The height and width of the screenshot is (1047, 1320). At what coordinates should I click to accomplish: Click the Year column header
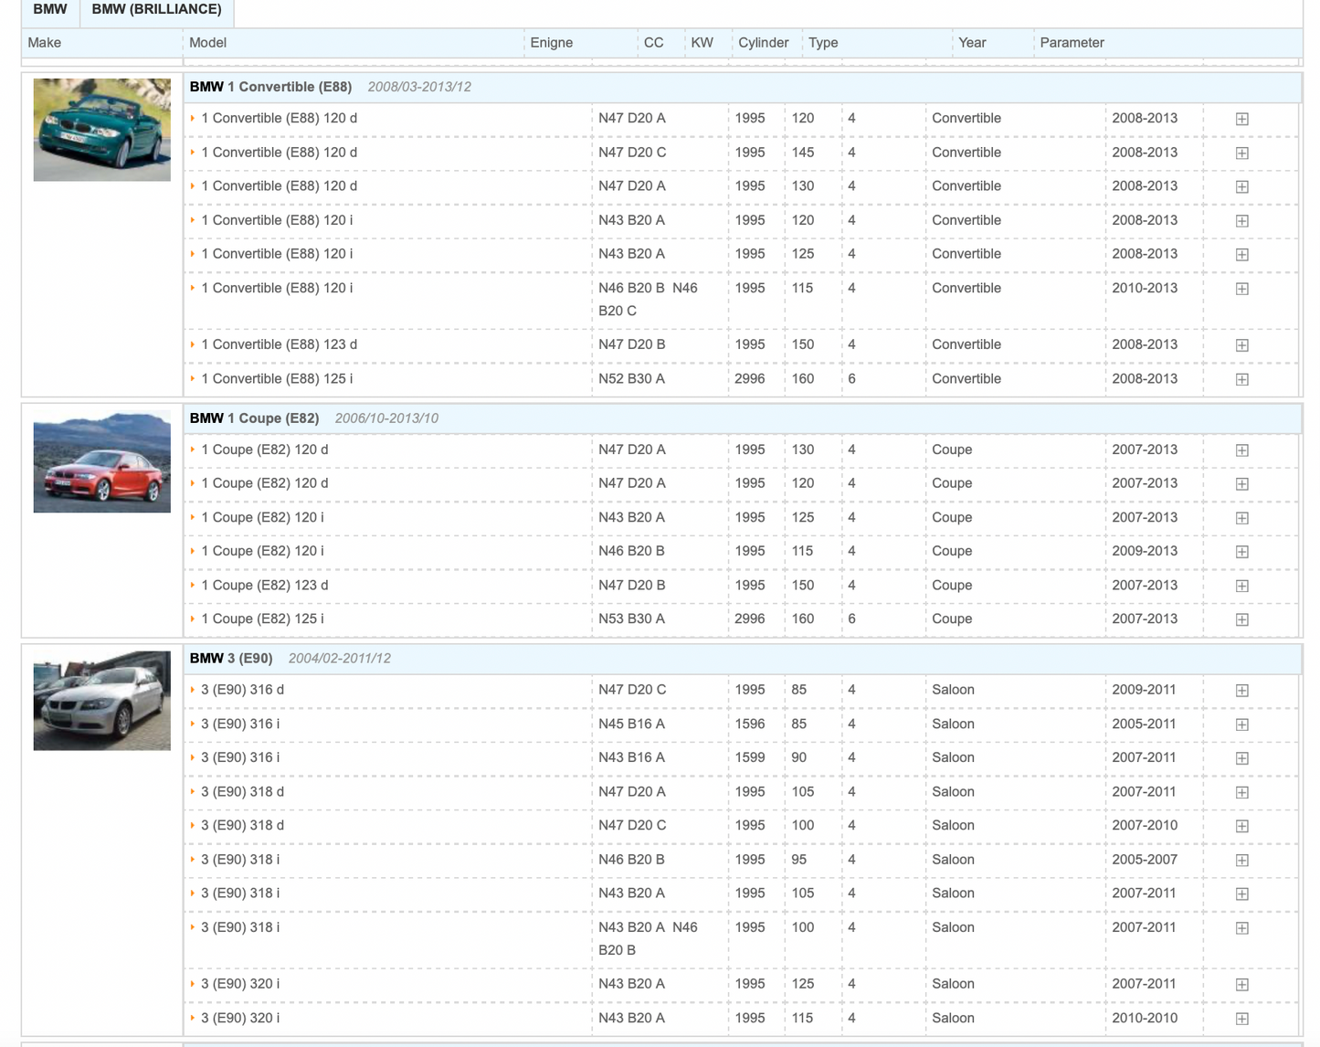pos(972,43)
